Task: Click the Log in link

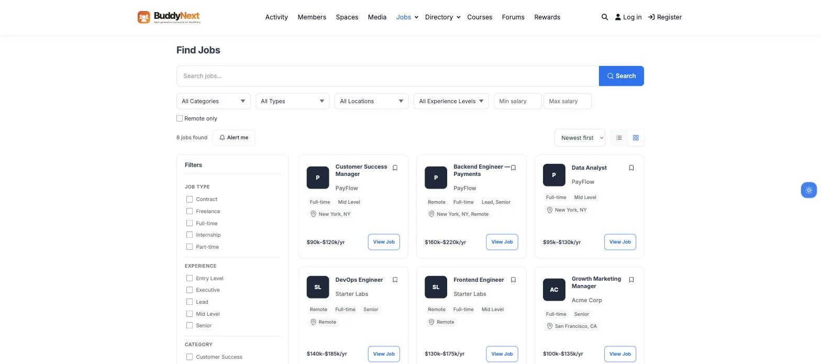Action: tap(628, 17)
